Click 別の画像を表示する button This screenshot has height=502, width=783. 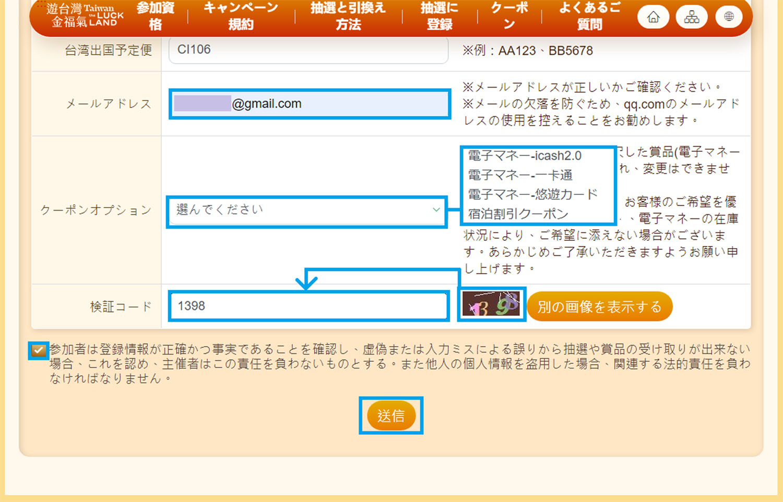pos(599,307)
